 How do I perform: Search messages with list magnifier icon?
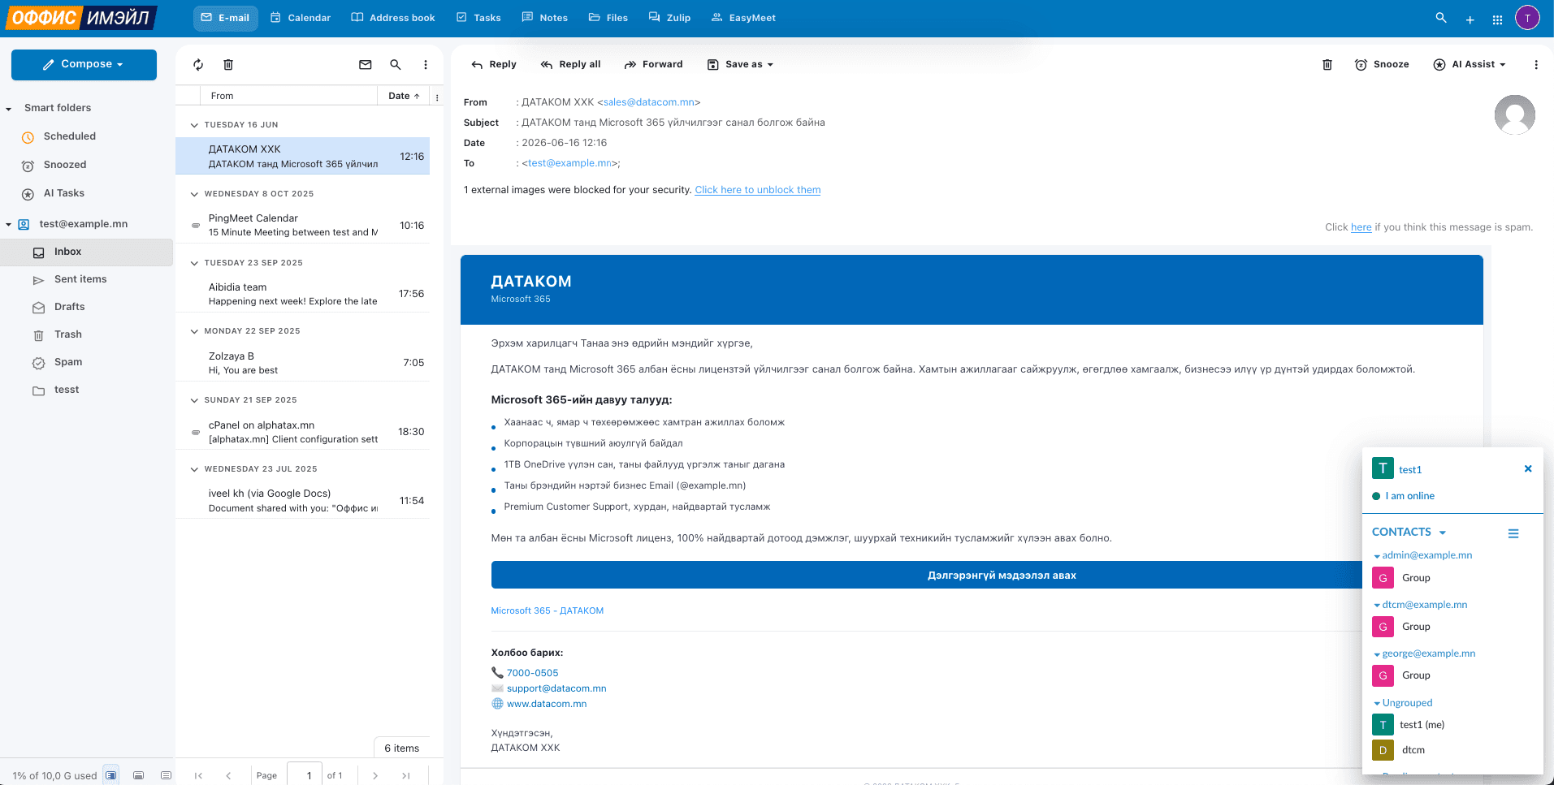pyautogui.click(x=396, y=64)
